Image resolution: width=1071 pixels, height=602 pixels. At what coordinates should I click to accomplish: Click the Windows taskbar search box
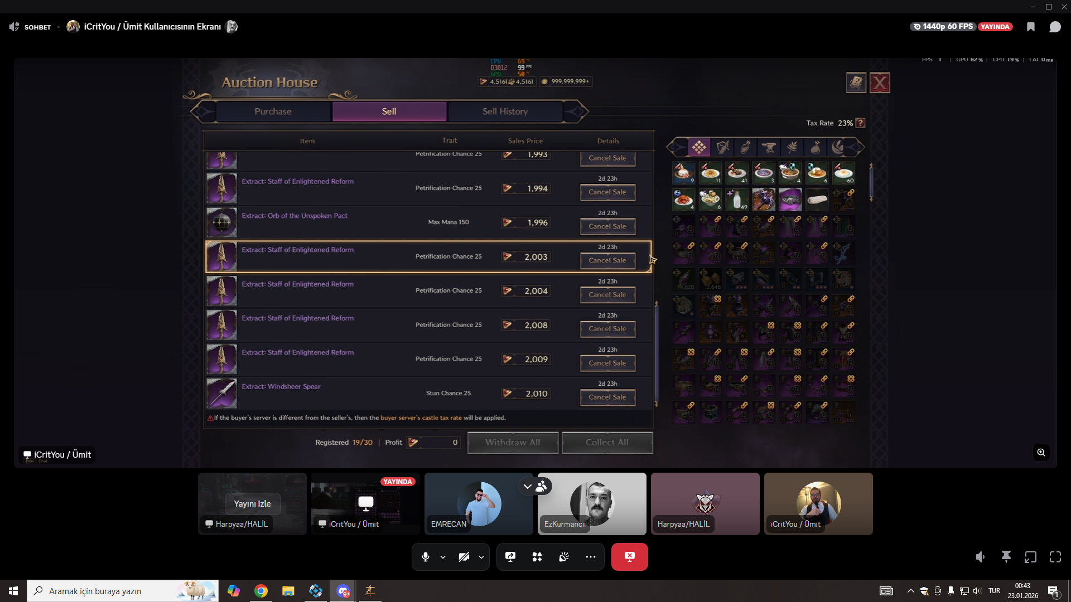pyautogui.click(x=123, y=591)
